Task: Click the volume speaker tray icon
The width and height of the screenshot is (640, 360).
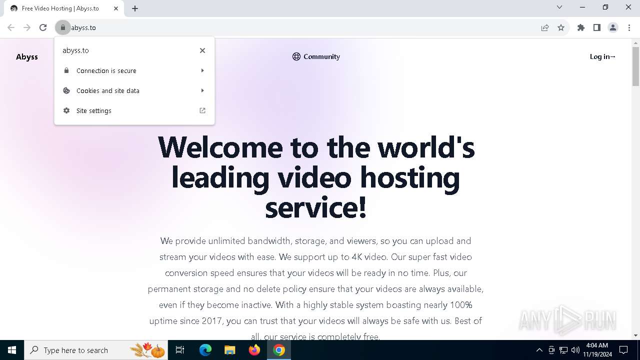Action: pyautogui.click(x=575, y=350)
